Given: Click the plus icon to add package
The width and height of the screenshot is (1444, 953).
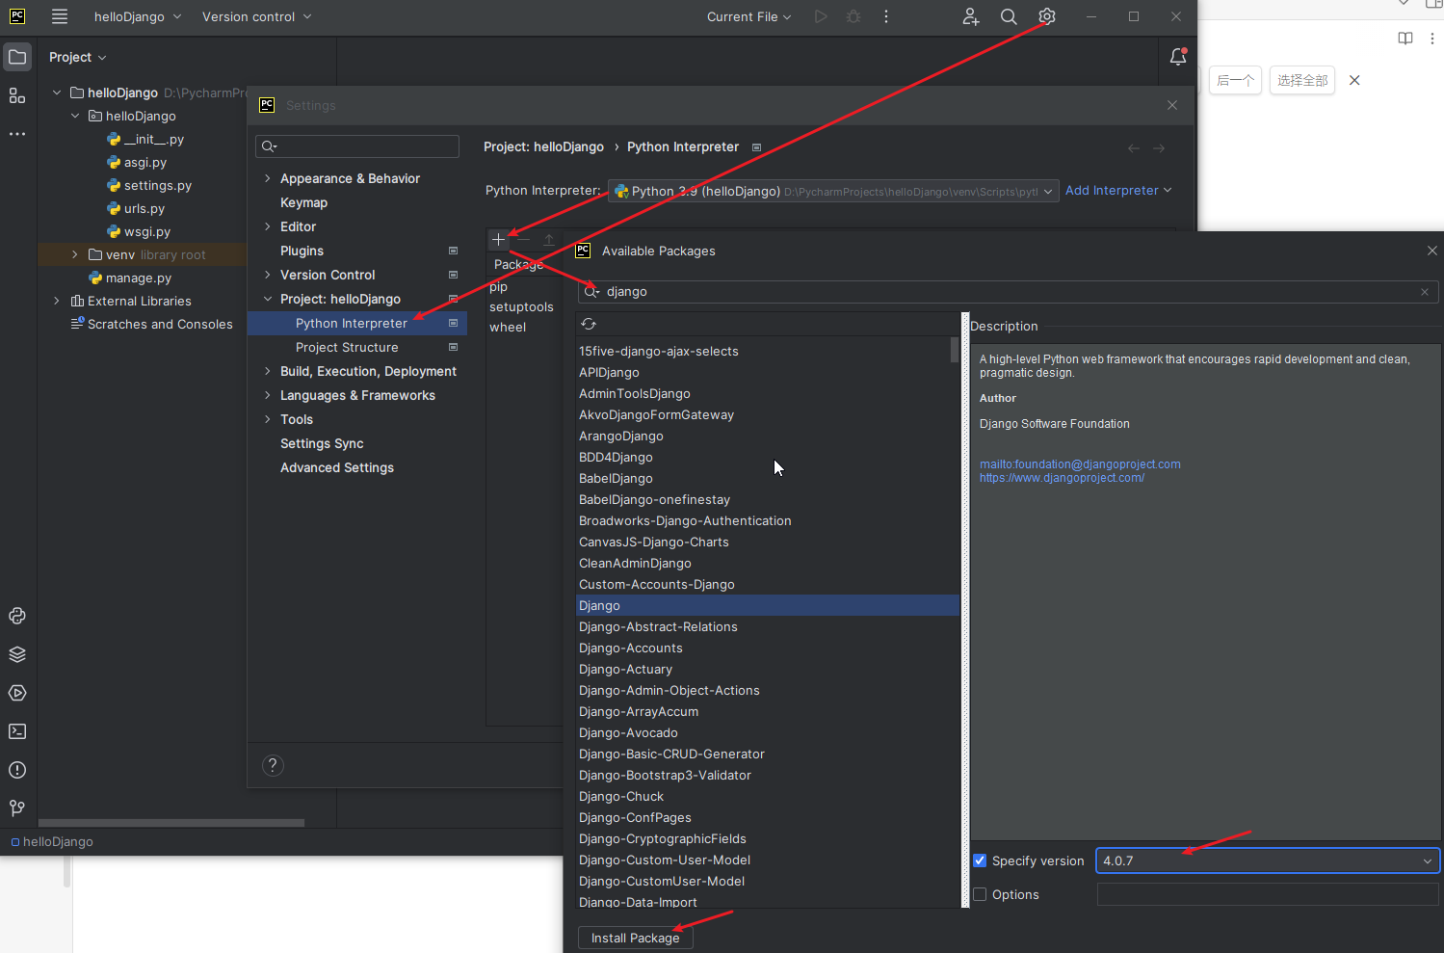Looking at the screenshot, I should (498, 239).
